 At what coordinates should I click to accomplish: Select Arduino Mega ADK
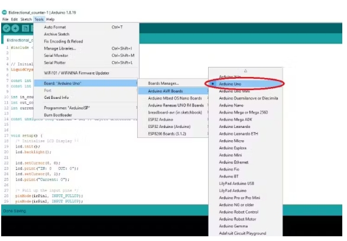point(245,120)
